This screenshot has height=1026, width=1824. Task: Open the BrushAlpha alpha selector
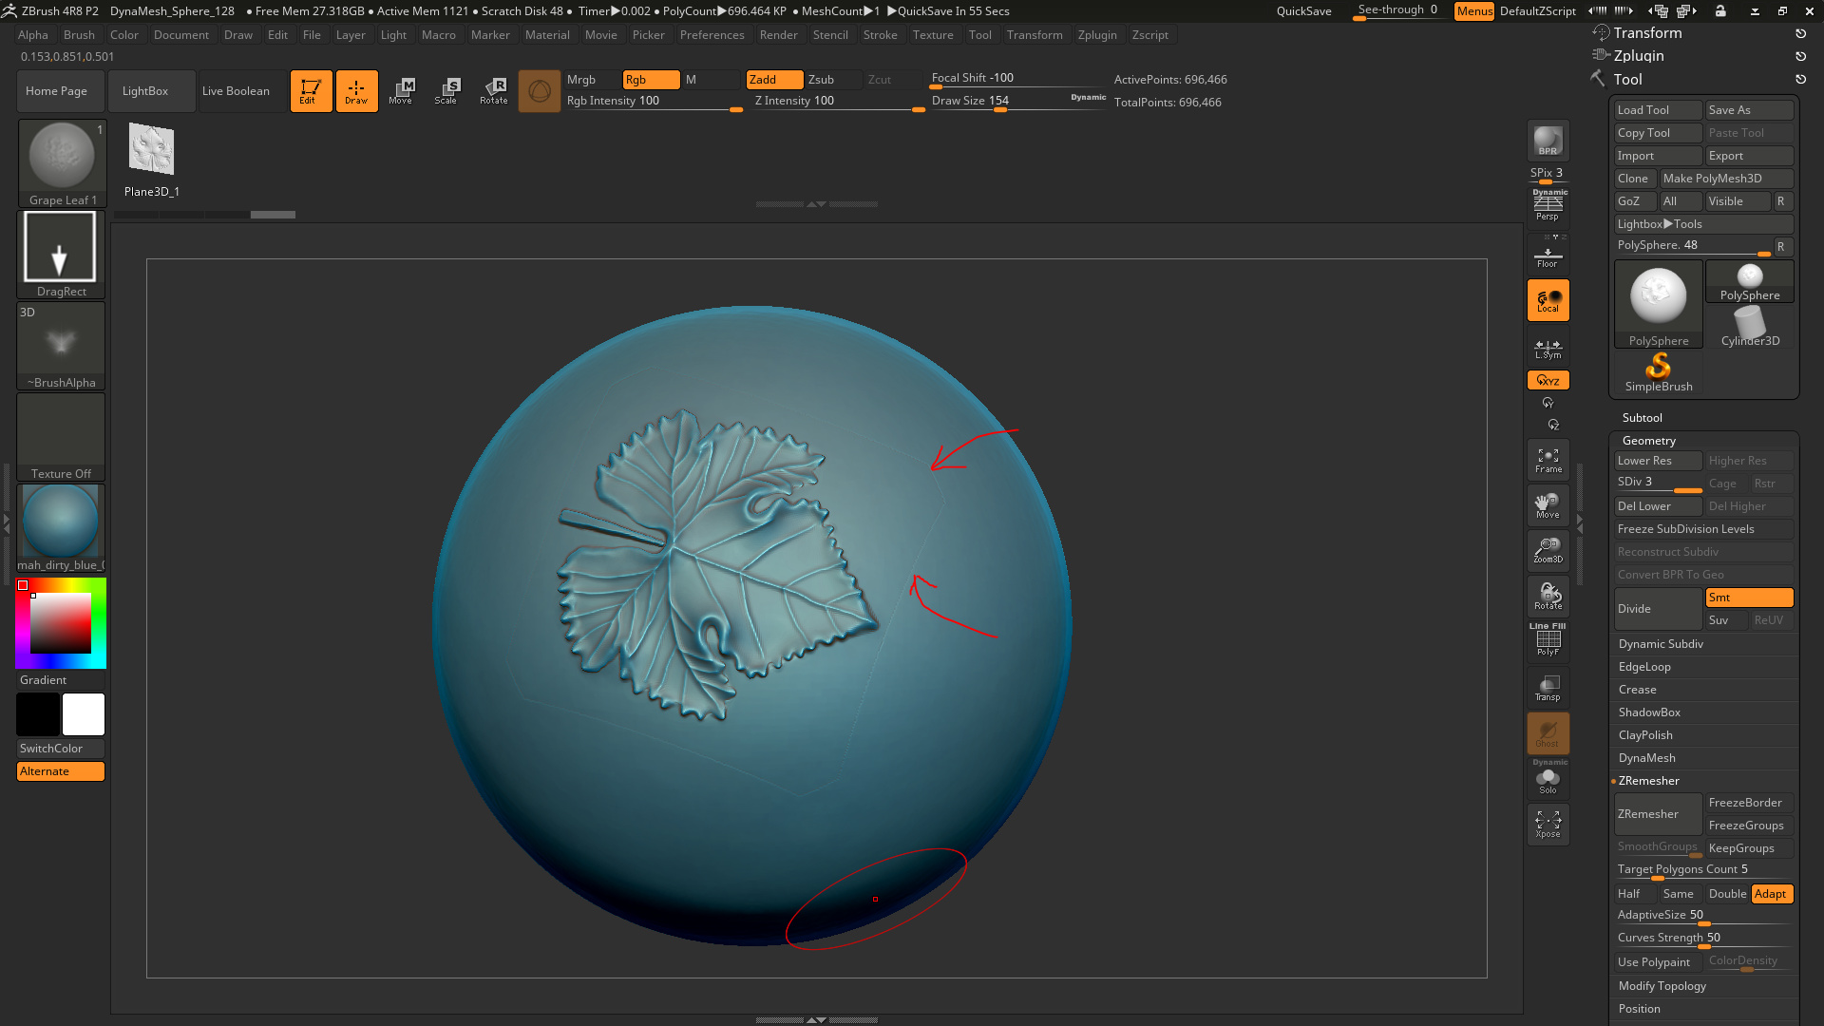tap(62, 346)
